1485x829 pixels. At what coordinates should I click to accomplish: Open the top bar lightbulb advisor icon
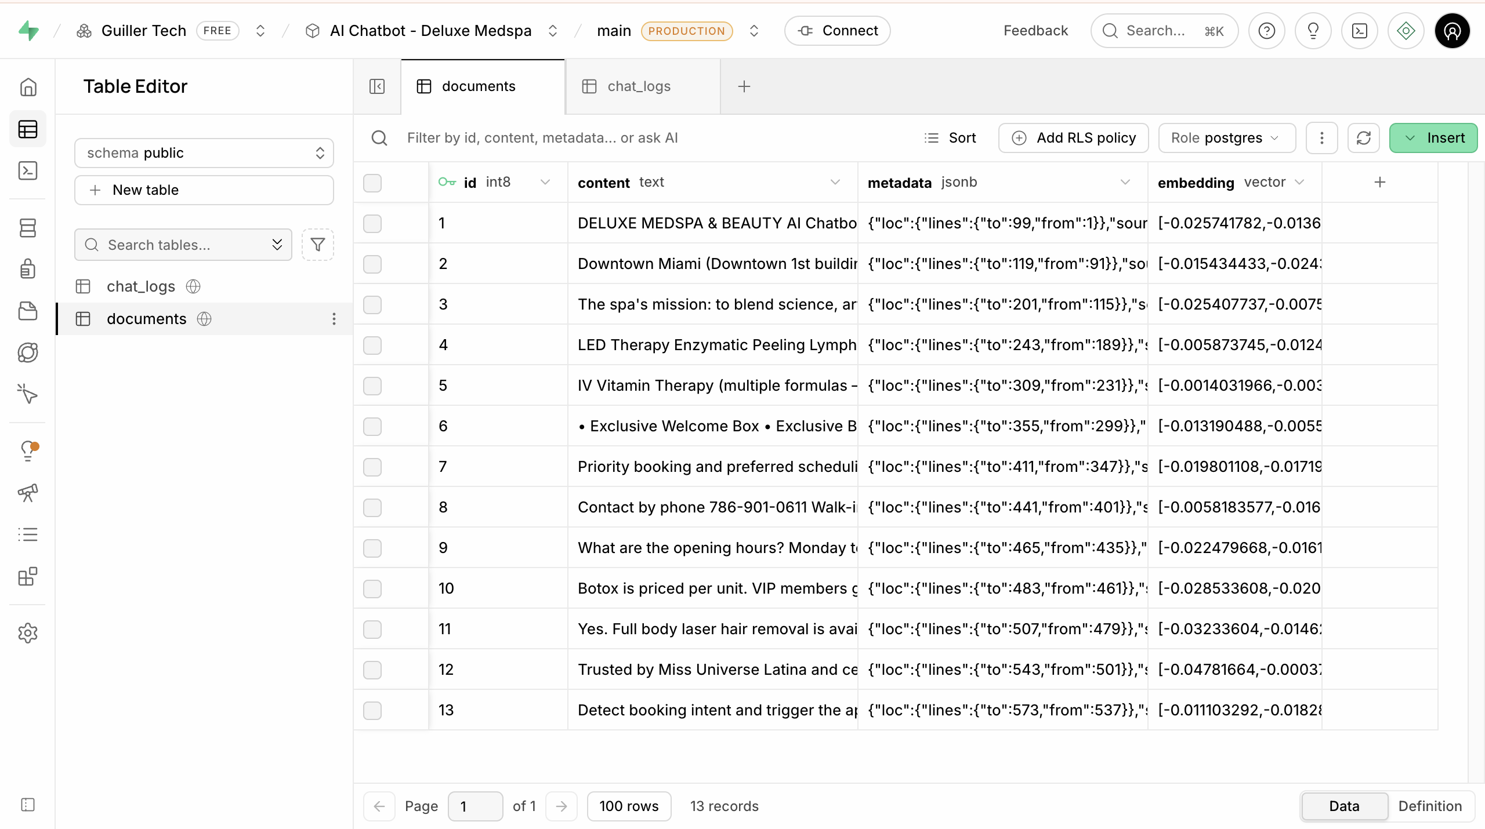1313,31
